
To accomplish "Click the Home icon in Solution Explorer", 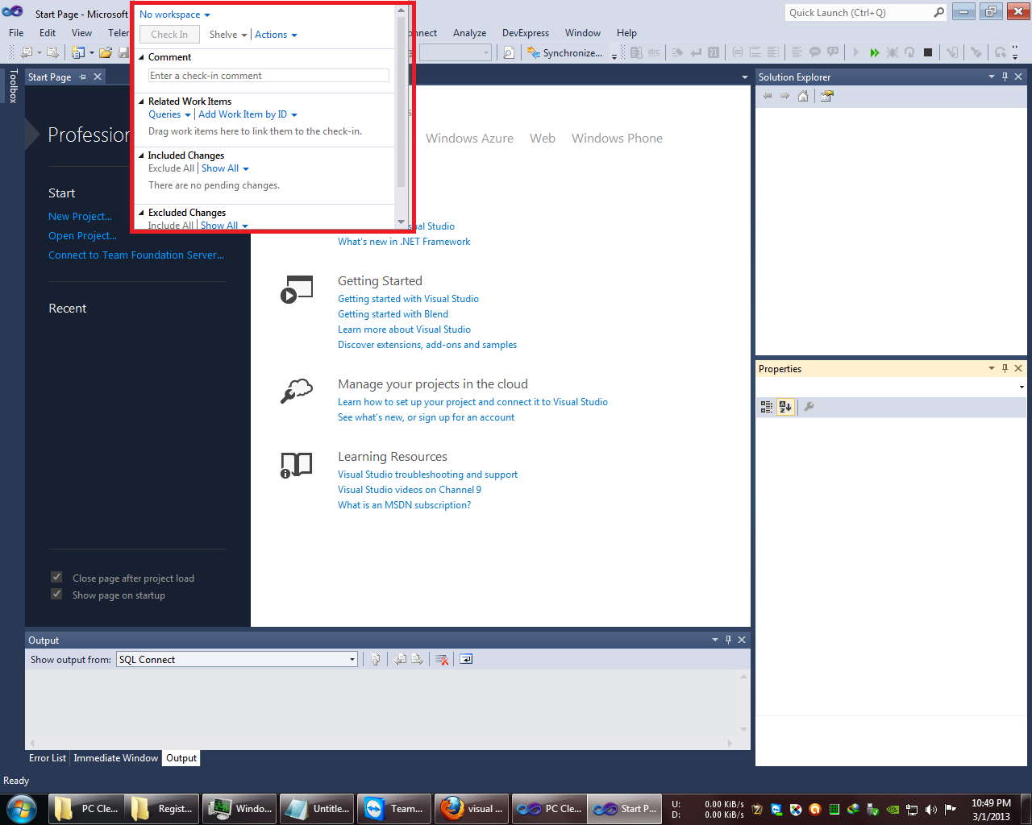I will [803, 96].
